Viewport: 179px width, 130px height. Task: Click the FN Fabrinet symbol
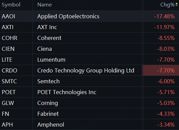[5, 114]
